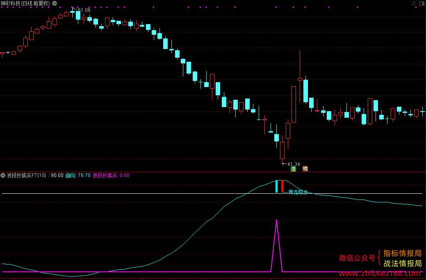Click the cyan signal bar in the indicator pane
Image resolution: width=426 pixels, height=280 pixels.
[x=277, y=186]
